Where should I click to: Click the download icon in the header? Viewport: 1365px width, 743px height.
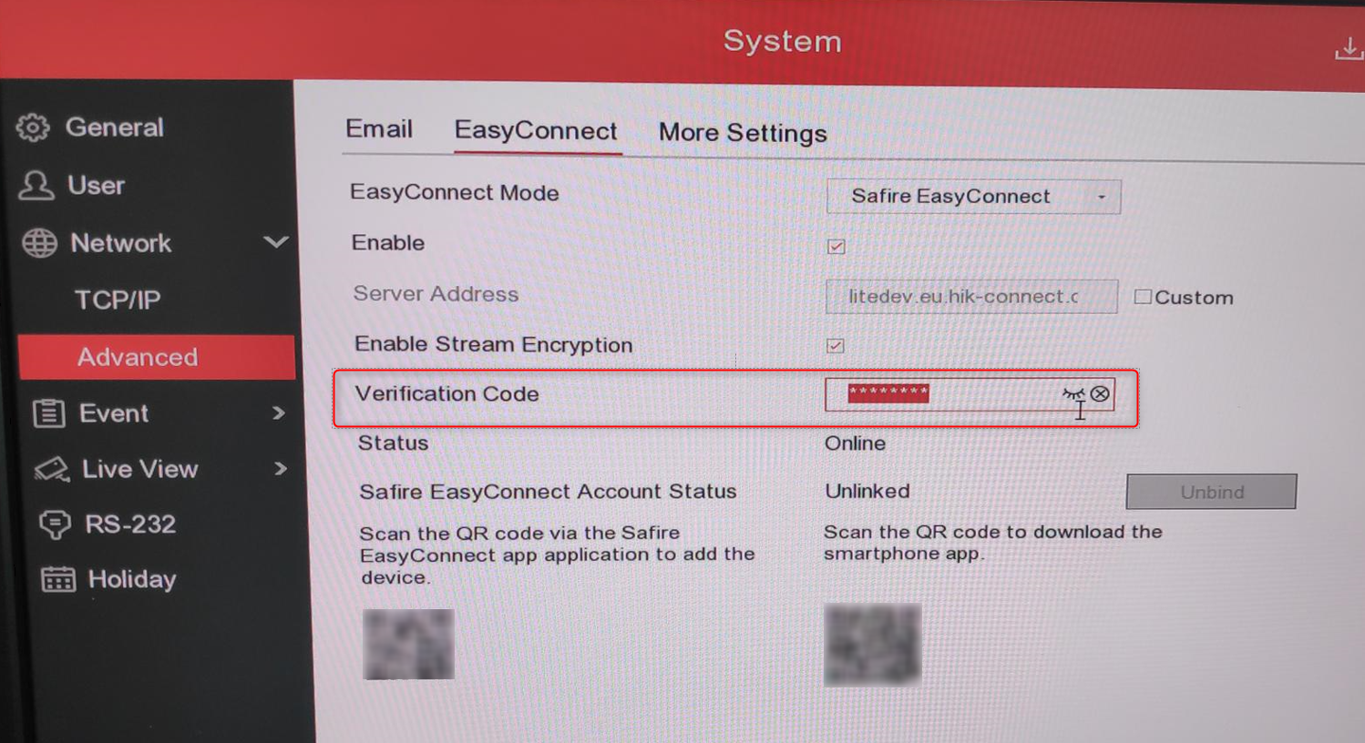coord(1348,49)
